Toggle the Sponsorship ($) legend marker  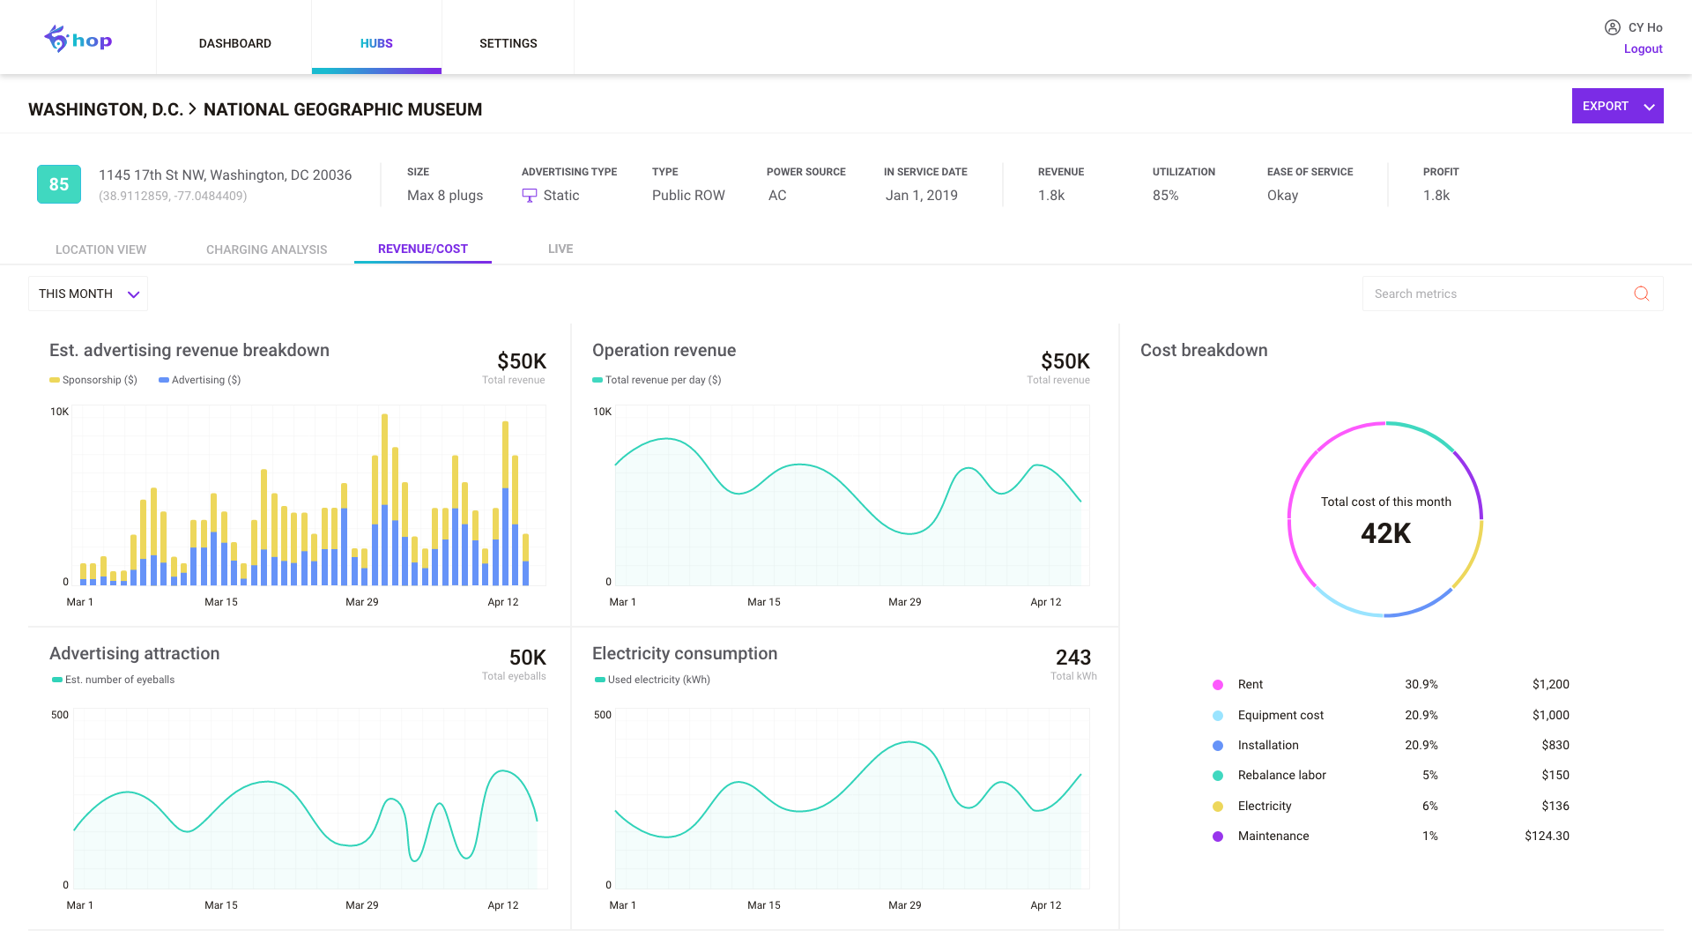[x=55, y=380]
